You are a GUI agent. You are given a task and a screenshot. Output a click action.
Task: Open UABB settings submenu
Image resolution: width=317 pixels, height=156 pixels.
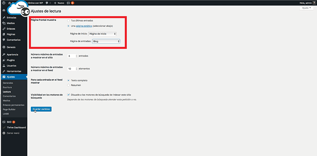tap(6, 114)
